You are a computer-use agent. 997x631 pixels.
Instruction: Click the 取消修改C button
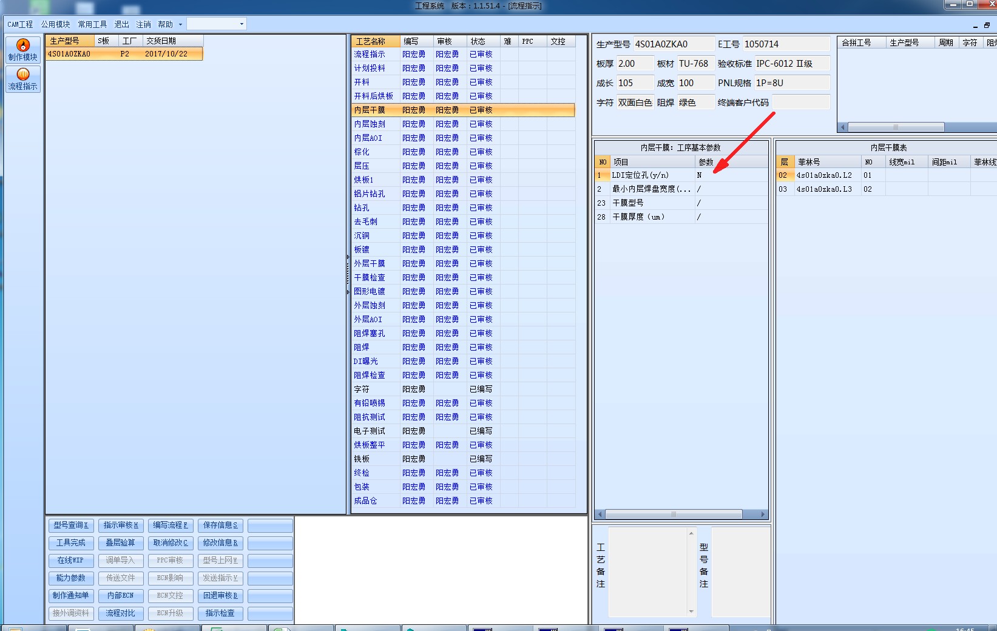pos(171,543)
